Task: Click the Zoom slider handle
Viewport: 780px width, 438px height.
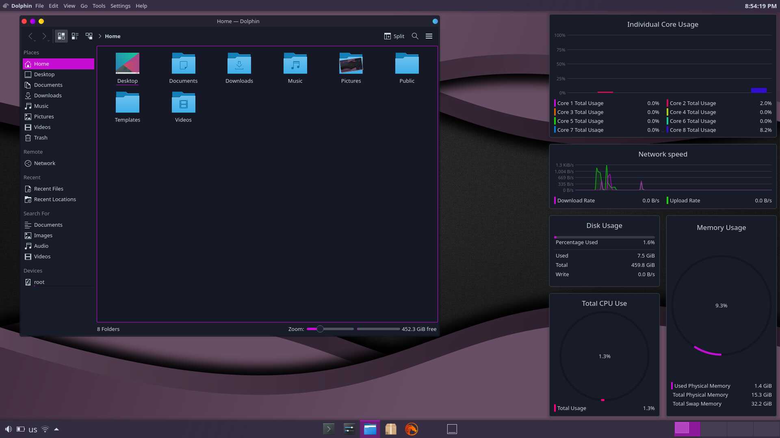Action: (x=320, y=329)
